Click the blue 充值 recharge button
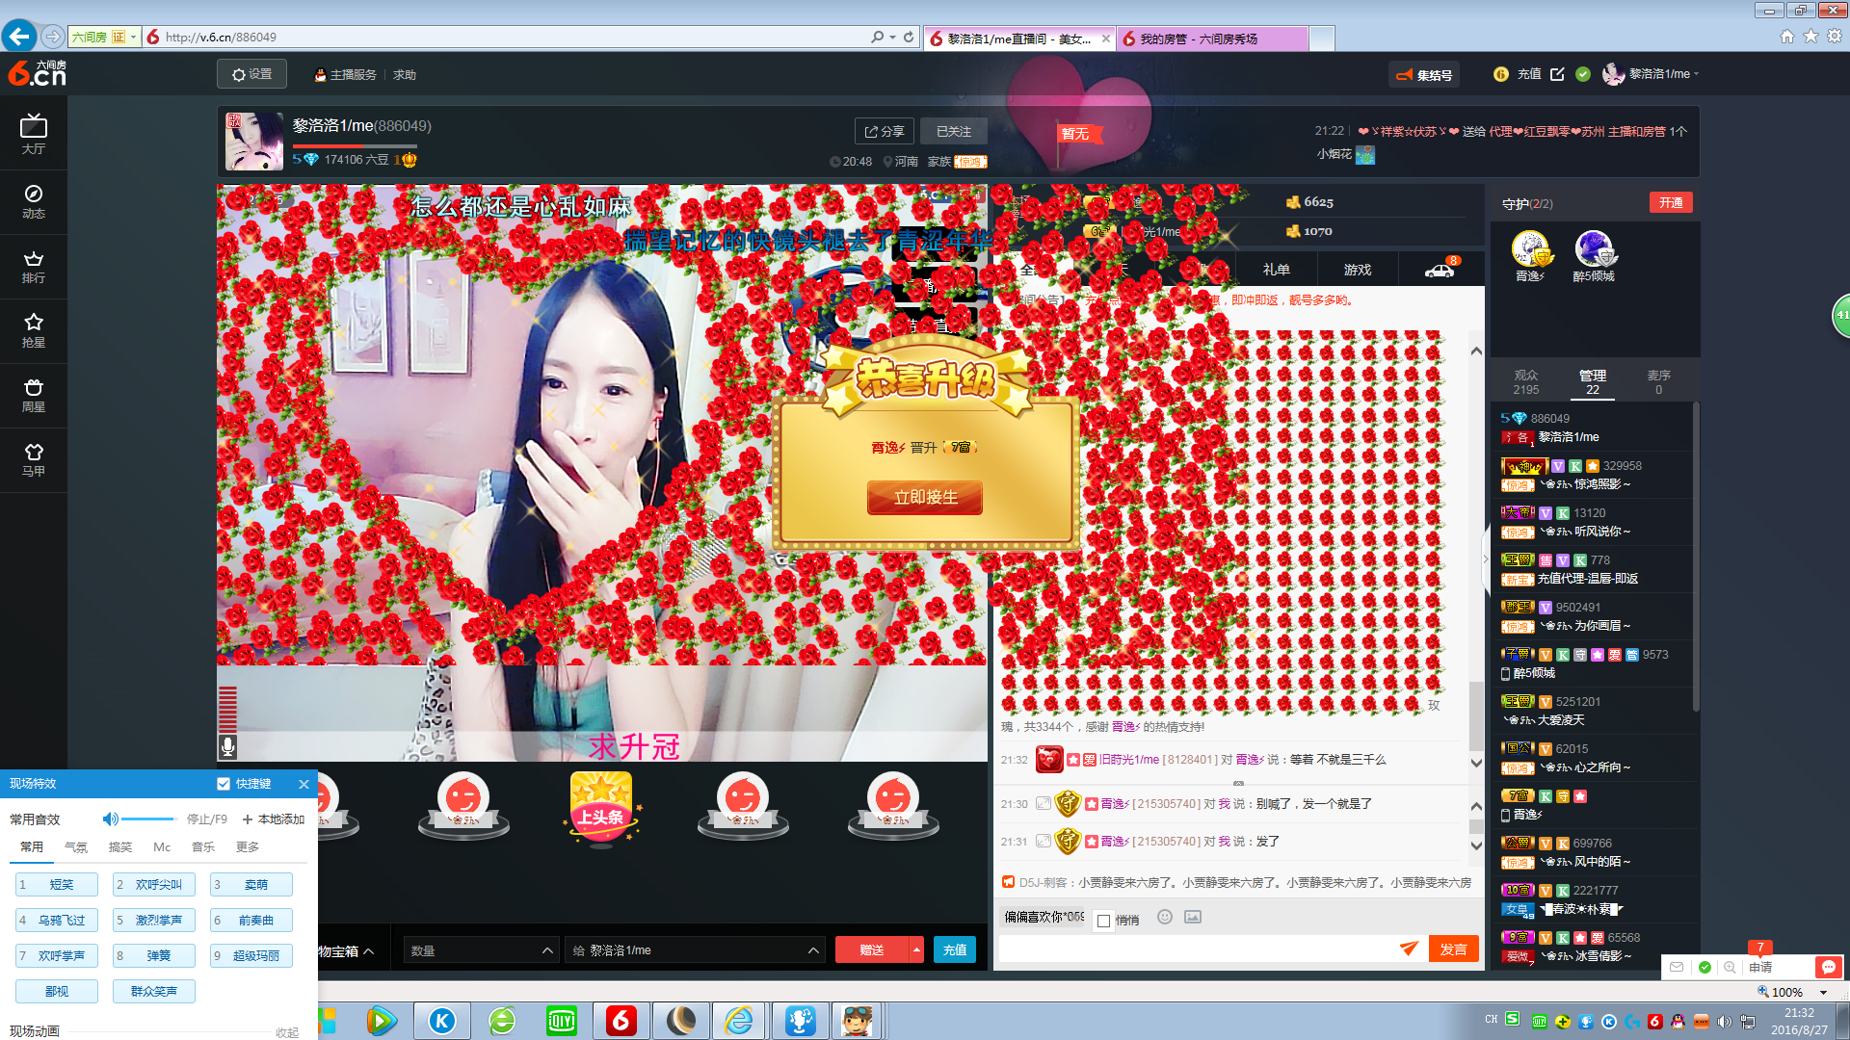Image resolution: width=1850 pixels, height=1040 pixels. 955,949
